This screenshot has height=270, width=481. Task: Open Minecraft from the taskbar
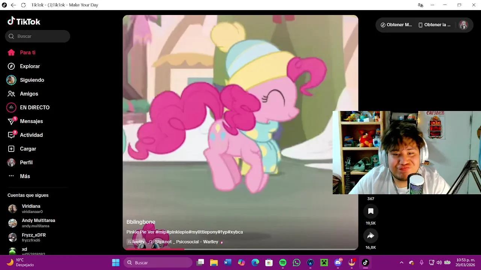coord(324,262)
